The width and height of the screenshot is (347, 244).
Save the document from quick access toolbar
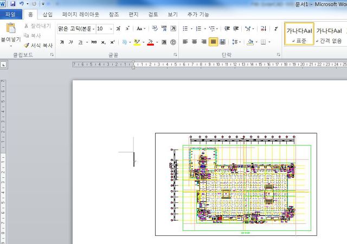point(12,4)
